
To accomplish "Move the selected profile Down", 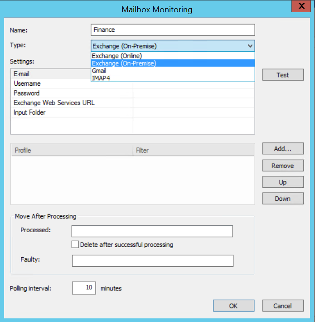I will (x=283, y=198).
